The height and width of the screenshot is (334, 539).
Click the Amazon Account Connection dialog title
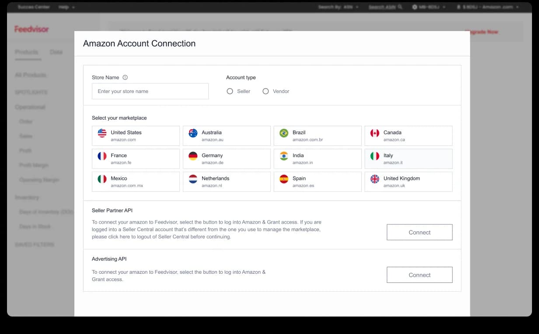point(139,43)
